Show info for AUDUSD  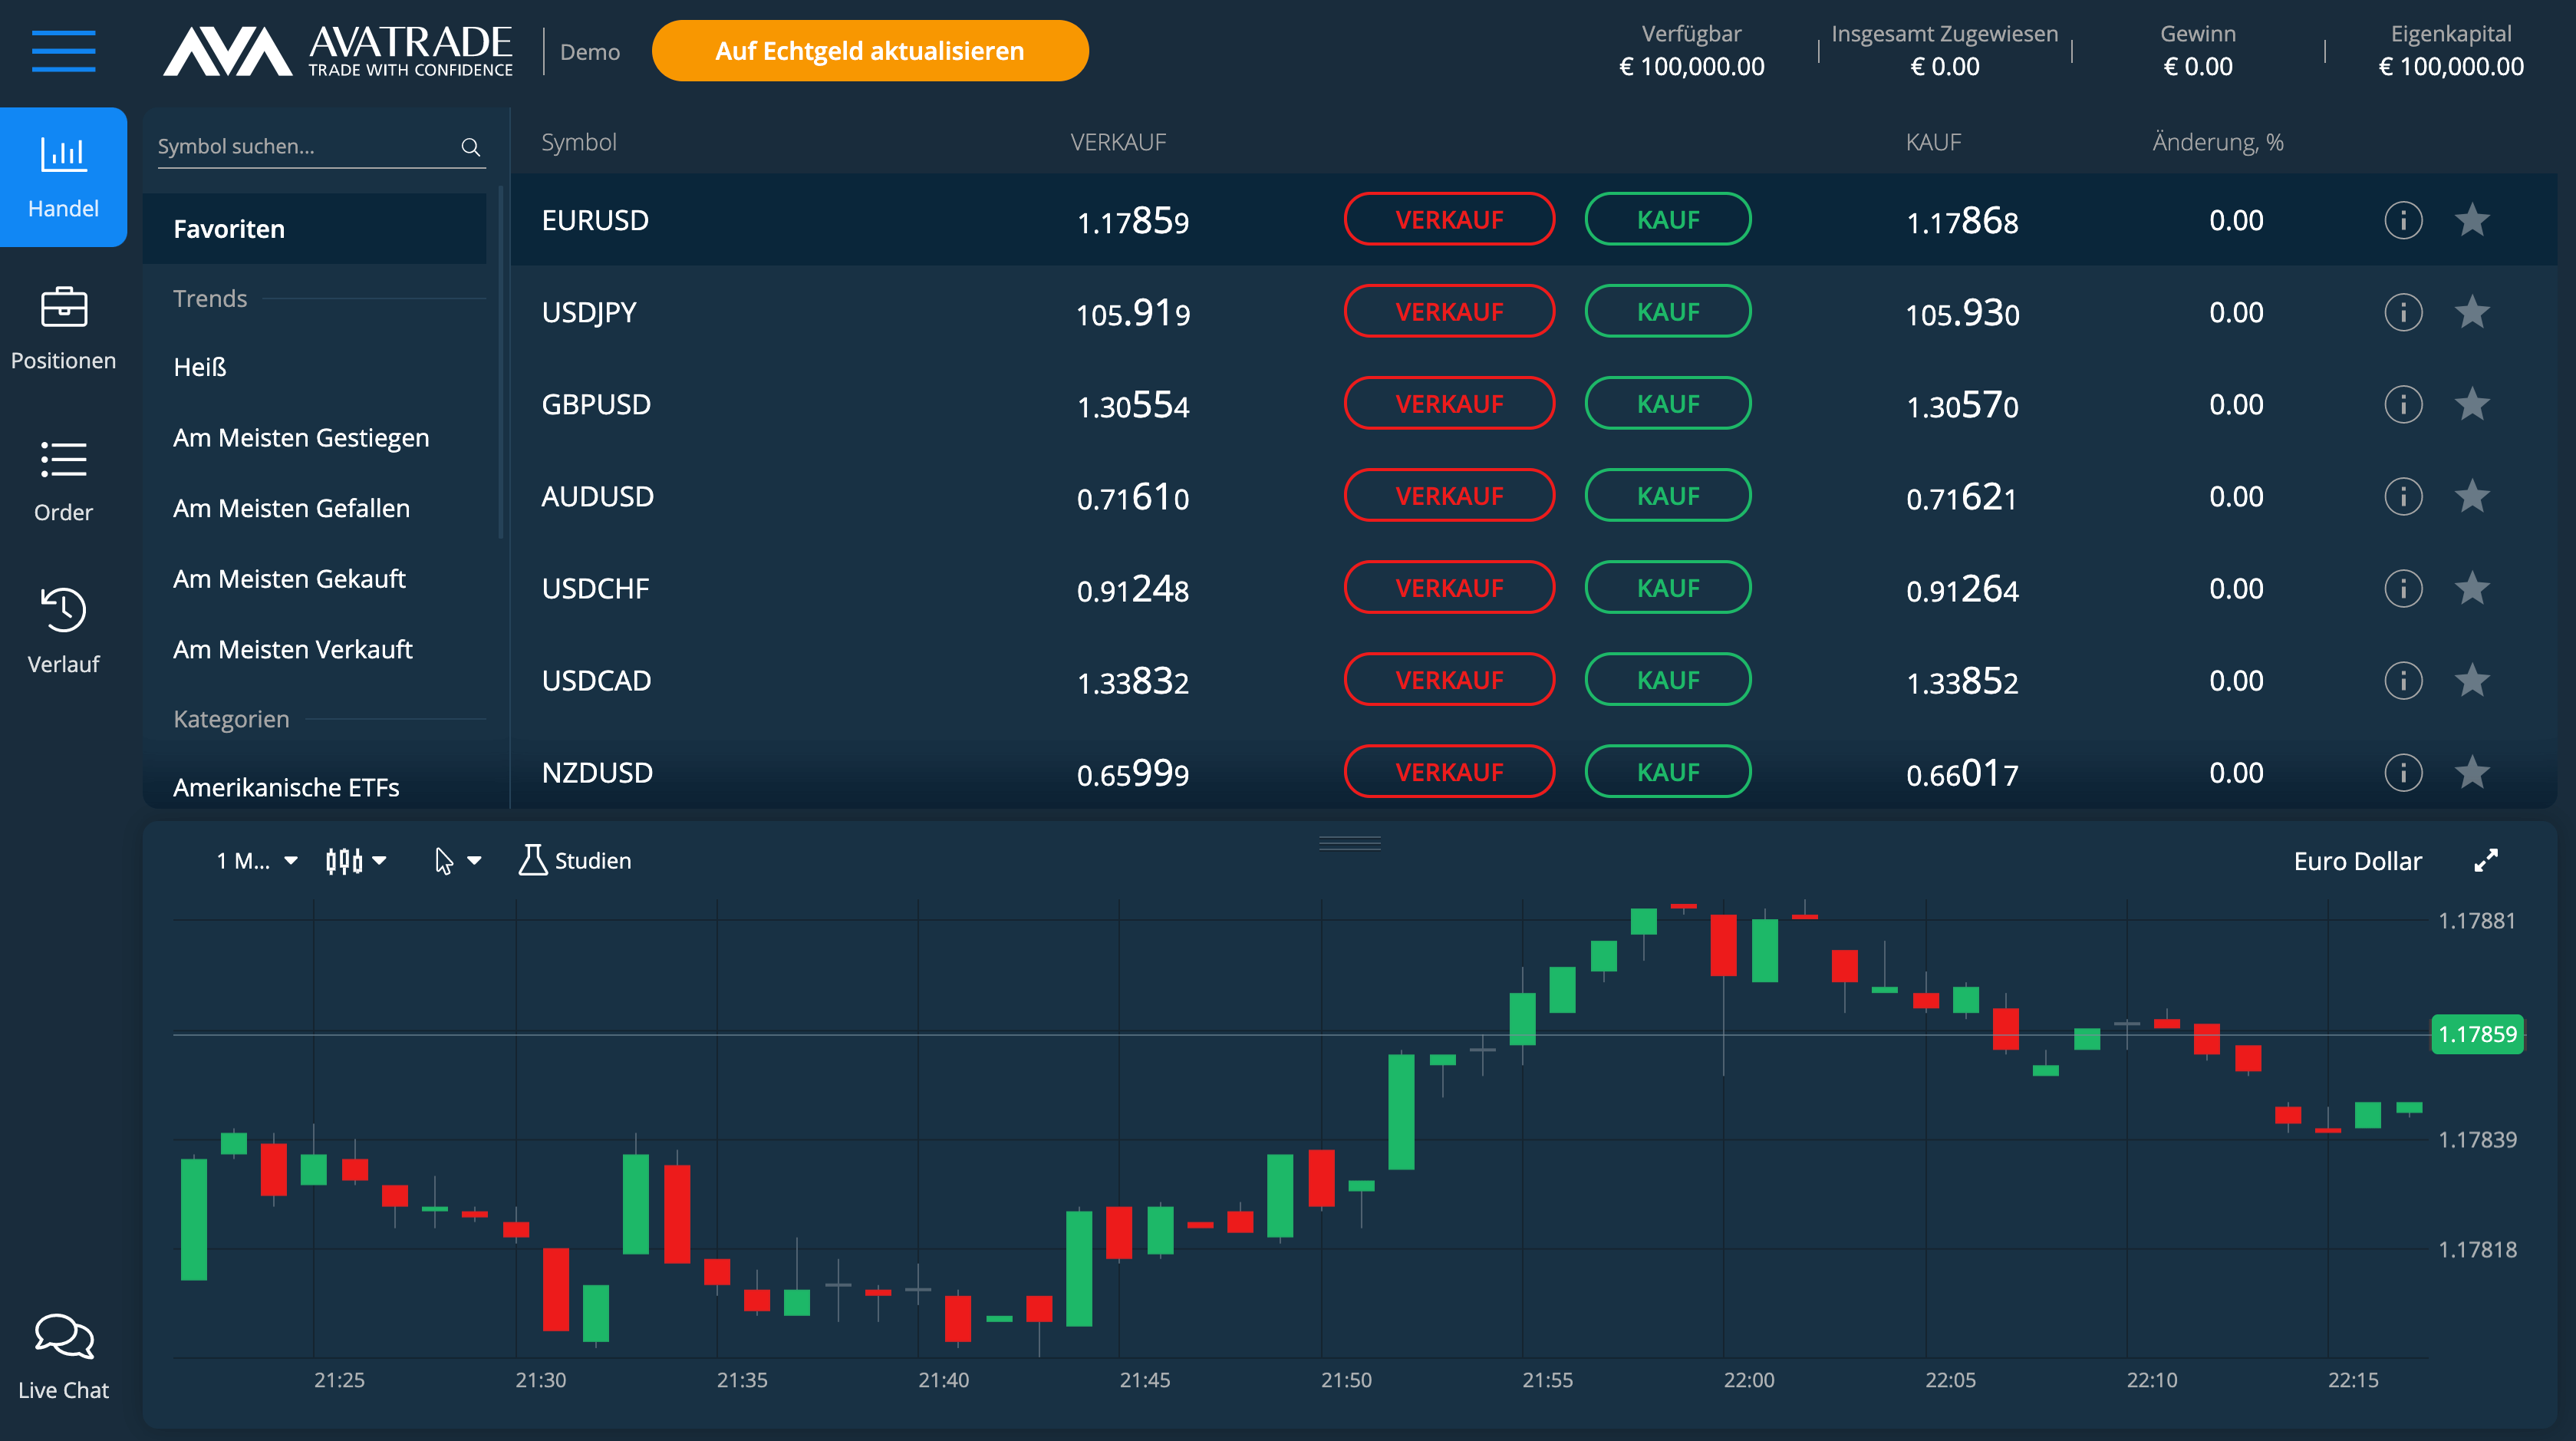tap(2403, 496)
